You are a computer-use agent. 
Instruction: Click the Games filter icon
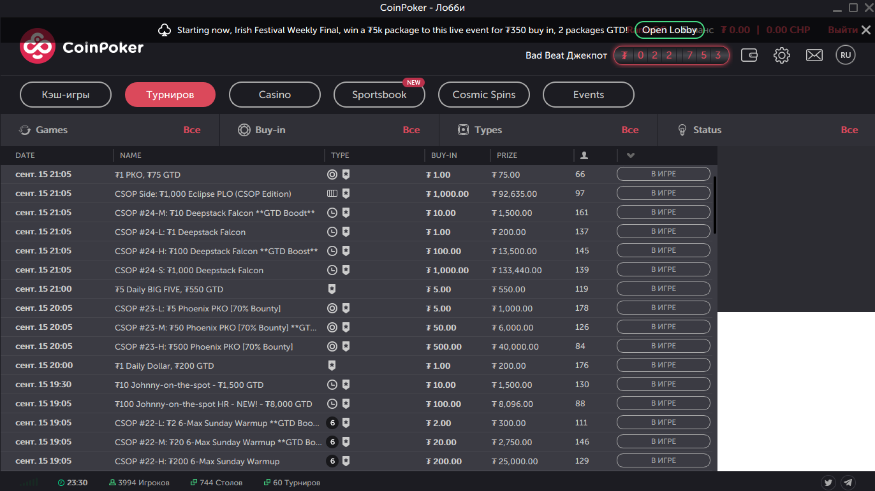point(25,130)
